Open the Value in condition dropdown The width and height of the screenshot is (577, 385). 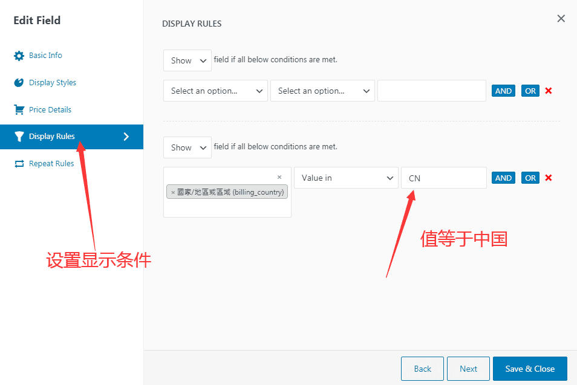[x=345, y=177]
